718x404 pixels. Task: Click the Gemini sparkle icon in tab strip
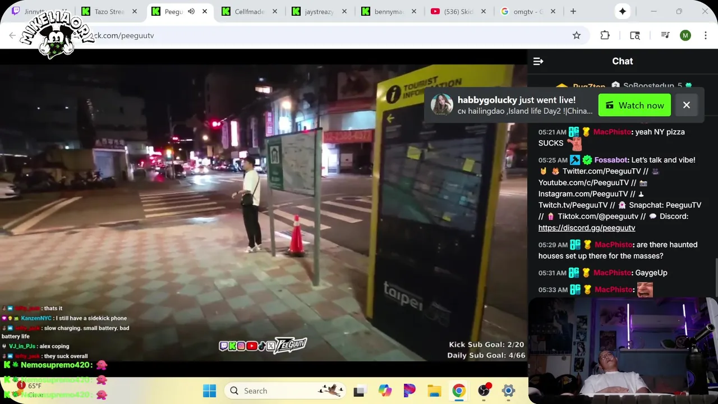(x=622, y=11)
